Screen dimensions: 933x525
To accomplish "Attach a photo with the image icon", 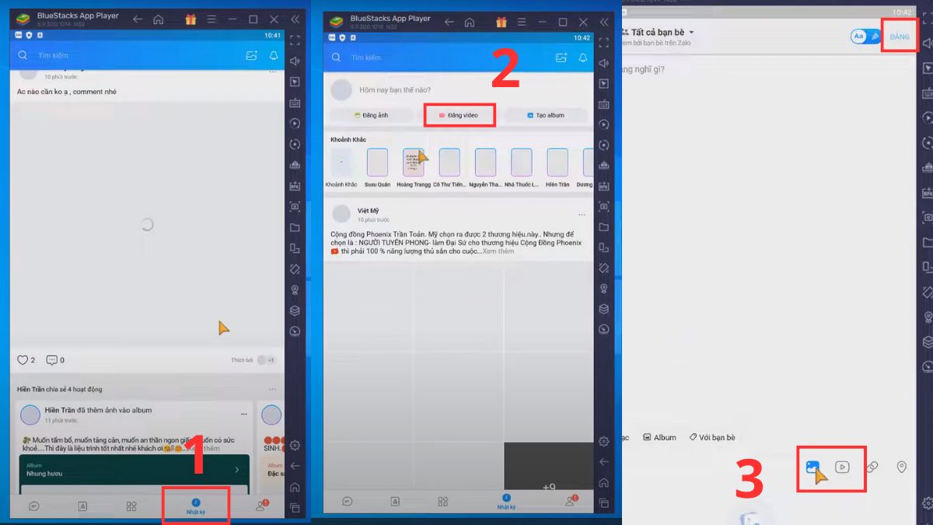I will (x=813, y=467).
